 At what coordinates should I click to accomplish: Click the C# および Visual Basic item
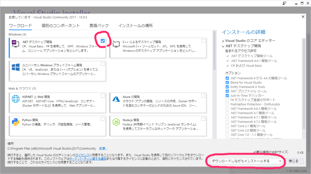point(246,66)
